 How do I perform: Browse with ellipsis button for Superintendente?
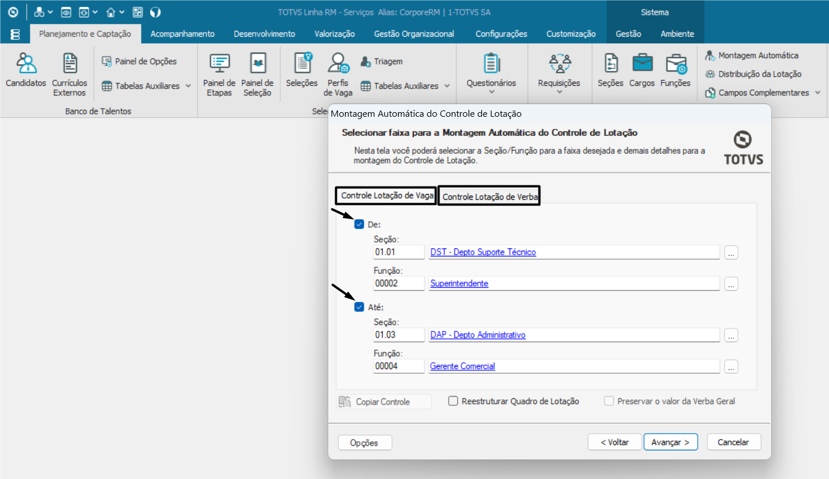[730, 284]
